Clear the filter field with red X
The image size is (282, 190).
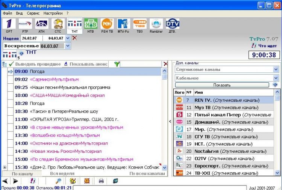click(165, 64)
